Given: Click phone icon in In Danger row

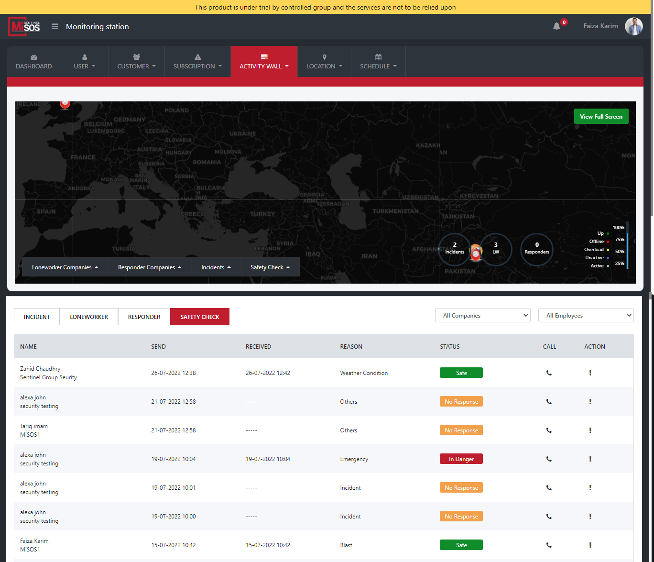Looking at the screenshot, I should click(x=549, y=459).
